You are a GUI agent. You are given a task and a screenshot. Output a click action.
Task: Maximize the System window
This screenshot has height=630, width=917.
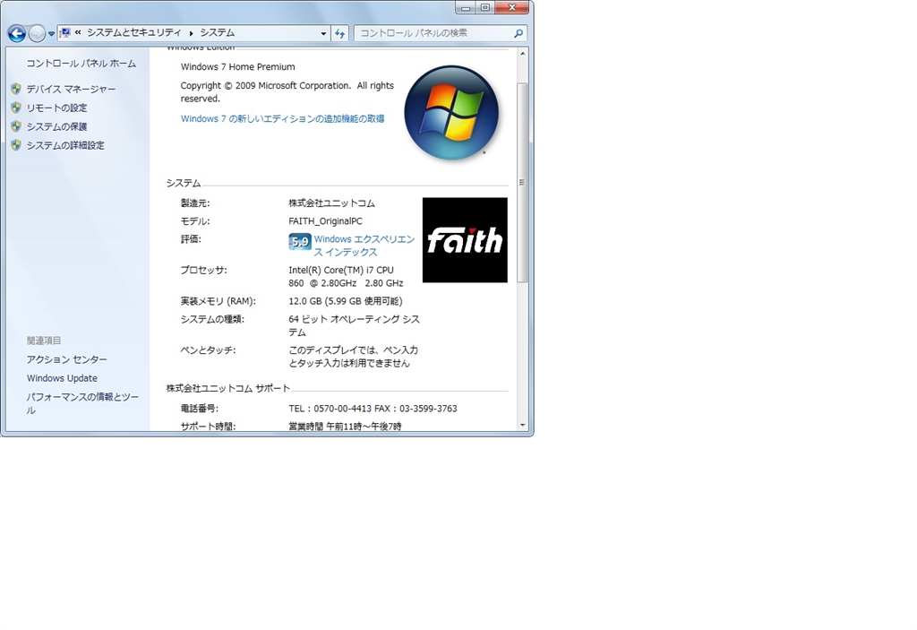[484, 7]
